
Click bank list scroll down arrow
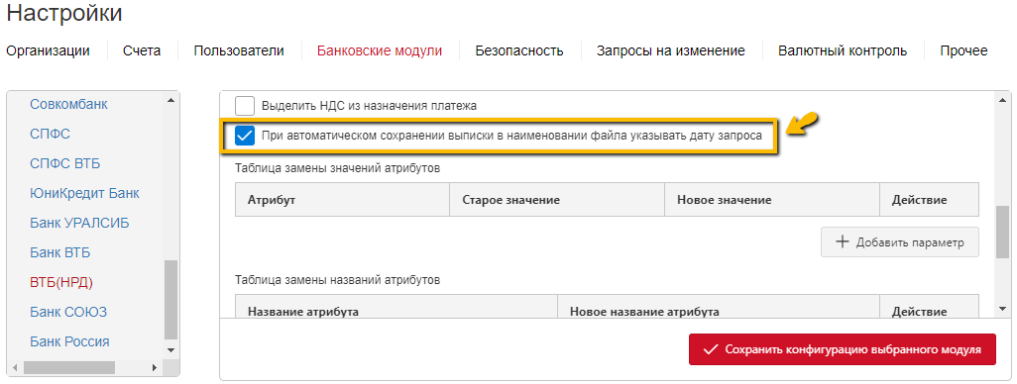coord(171,350)
